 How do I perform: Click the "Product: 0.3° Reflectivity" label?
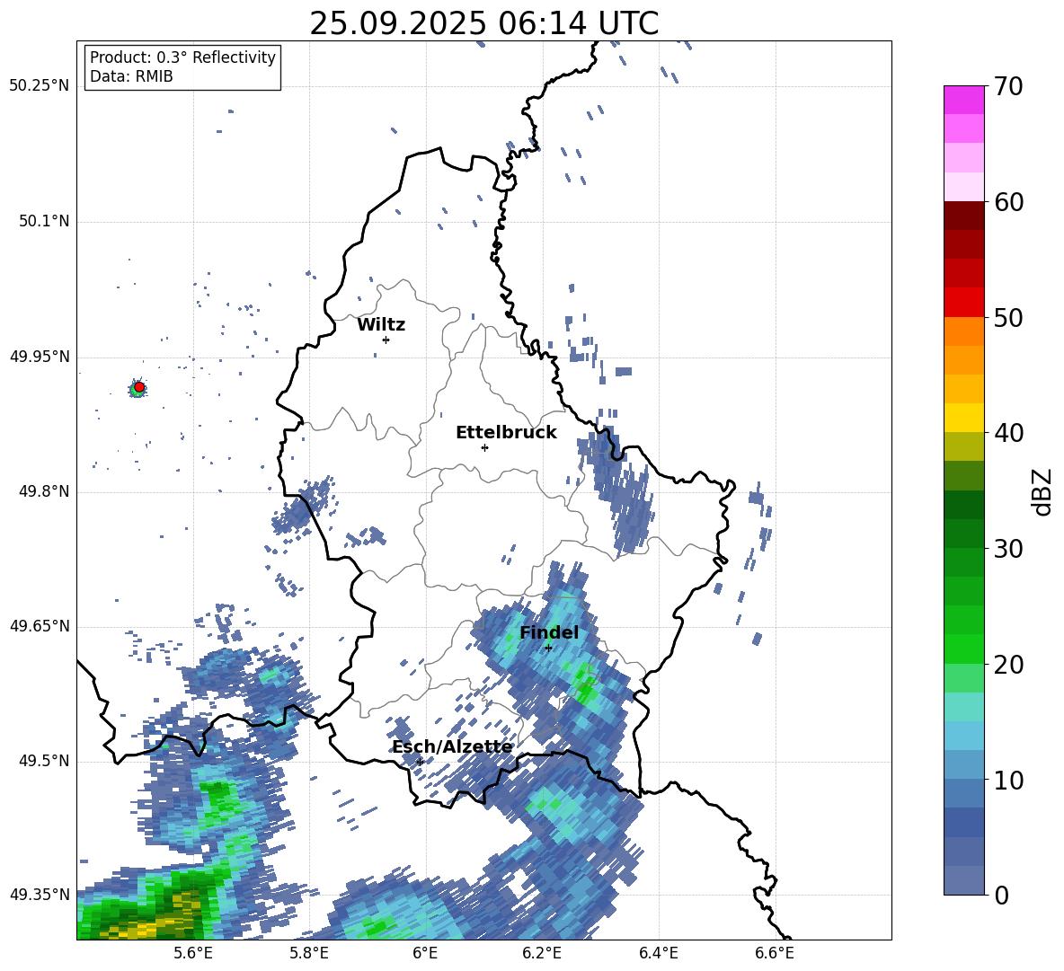coord(182,57)
